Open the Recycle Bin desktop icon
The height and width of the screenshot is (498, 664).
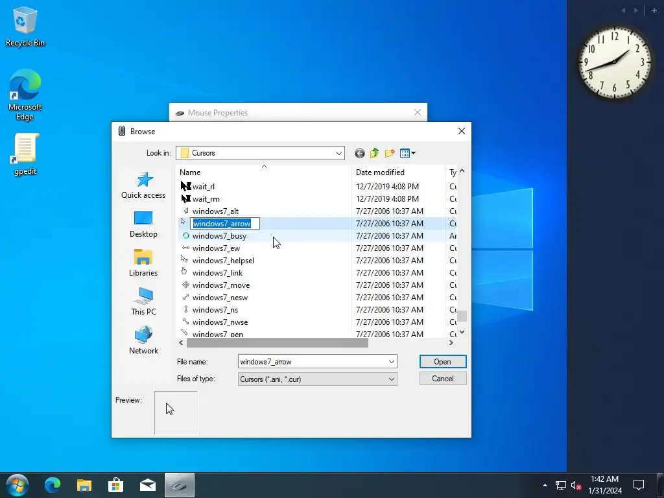tap(25, 27)
